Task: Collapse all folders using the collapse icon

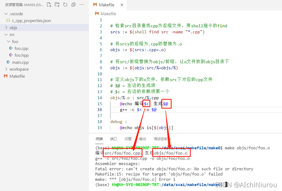Action: (x=73, y=5)
